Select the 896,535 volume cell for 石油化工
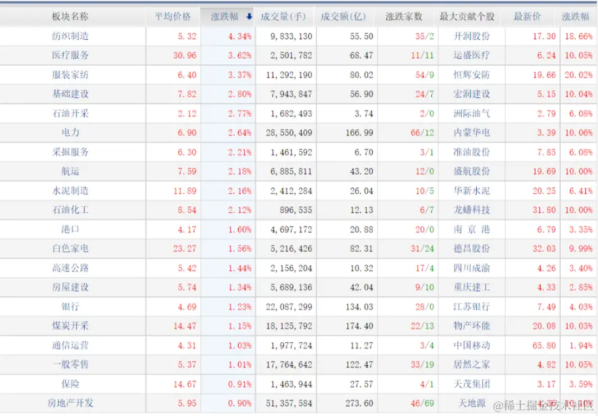Viewport: 598px width, 416px height. point(296,210)
